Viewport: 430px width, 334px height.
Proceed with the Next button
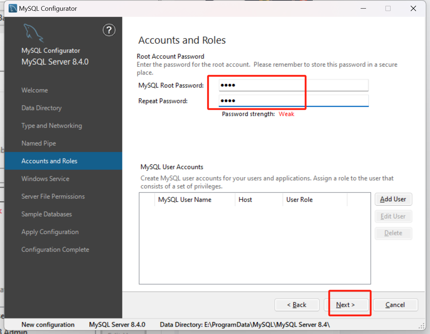(x=346, y=305)
